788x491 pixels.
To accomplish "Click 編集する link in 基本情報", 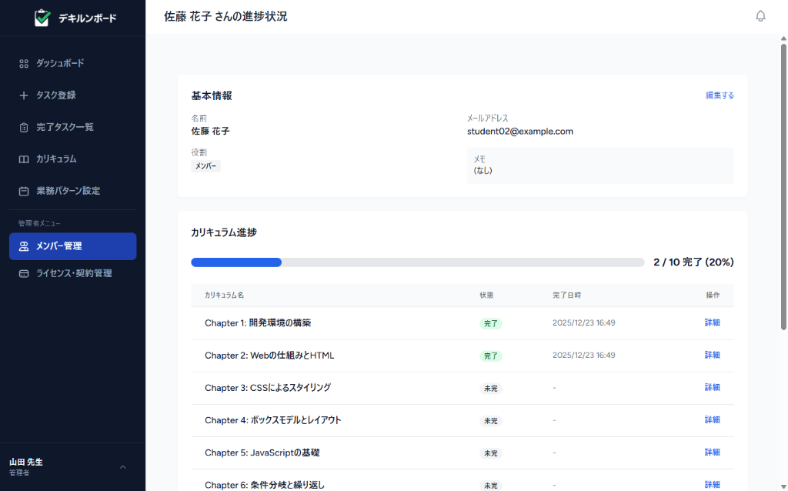I will point(720,95).
